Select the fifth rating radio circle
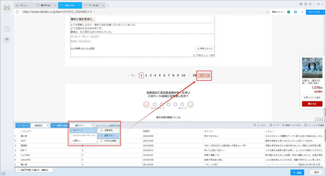This screenshot has width=326, height=176. pyautogui.click(x=182, y=104)
